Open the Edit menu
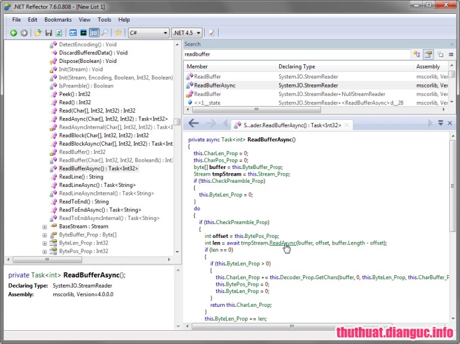 tap(32, 20)
